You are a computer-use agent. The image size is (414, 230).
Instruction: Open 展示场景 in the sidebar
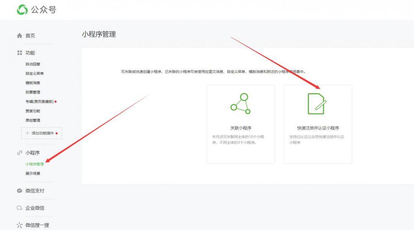pos(33,174)
